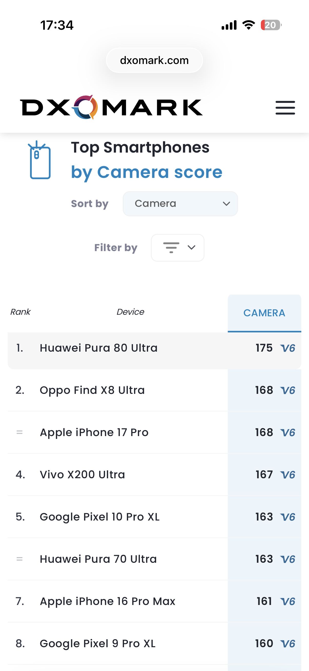This screenshot has width=309, height=671.
Task: Tap the Device column header
Action: pos(130,312)
